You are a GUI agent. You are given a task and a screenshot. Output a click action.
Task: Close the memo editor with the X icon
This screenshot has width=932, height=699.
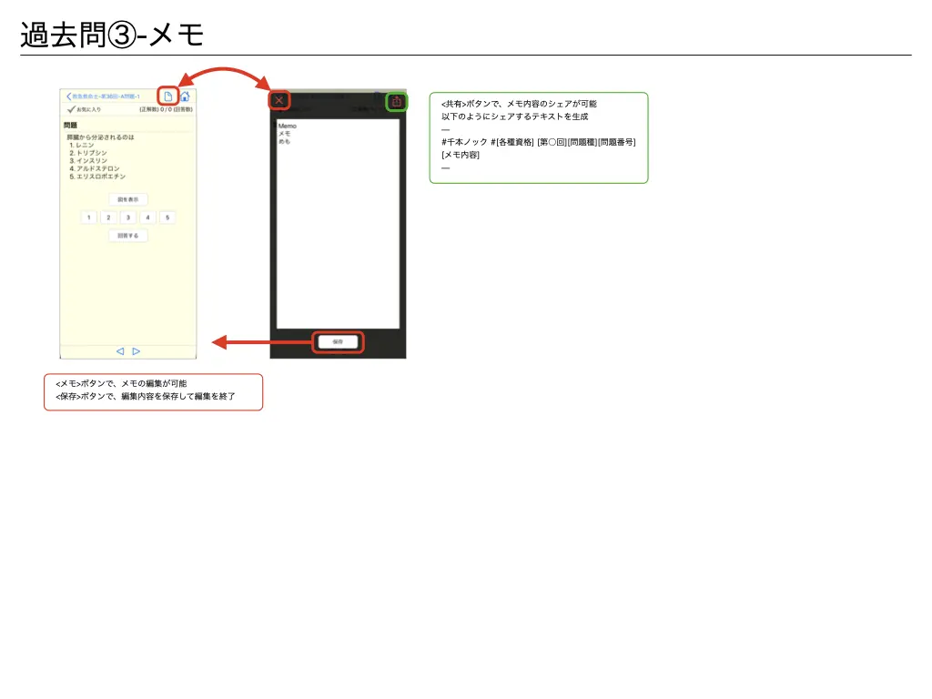pyautogui.click(x=279, y=100)
